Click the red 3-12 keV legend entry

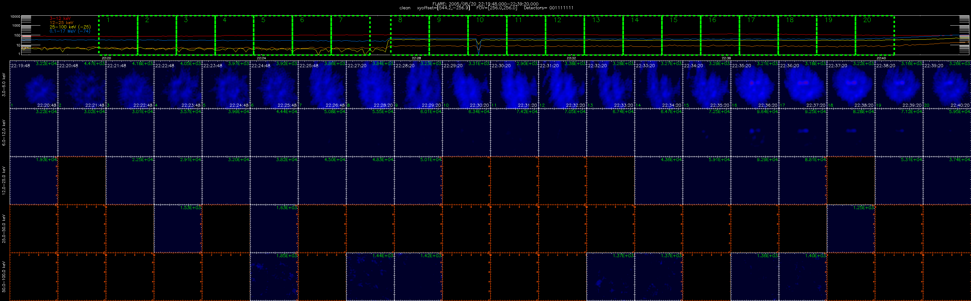pos(60,19)
